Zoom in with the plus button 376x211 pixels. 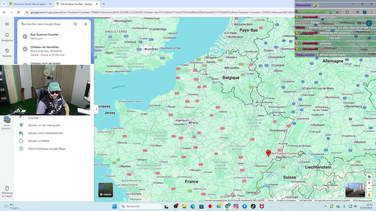(x=369, y=183)
